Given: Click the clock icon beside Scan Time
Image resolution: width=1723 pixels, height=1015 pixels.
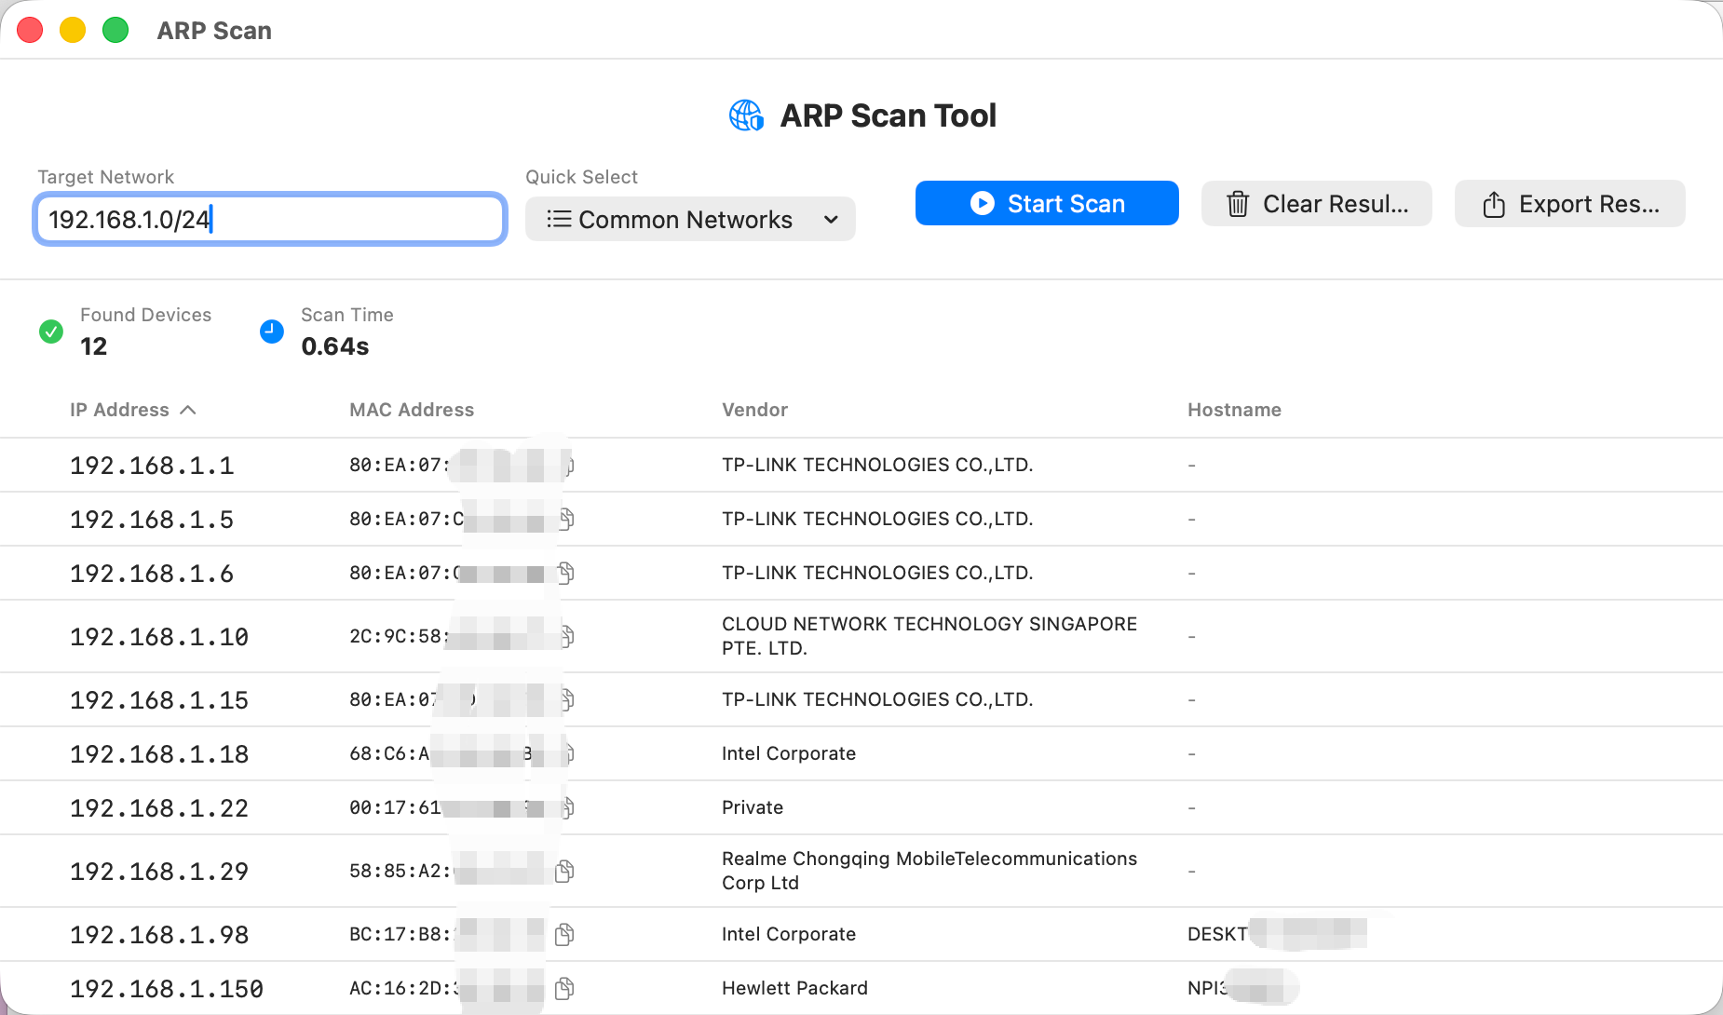Looking at the screenshot, I should pos(271,331).
